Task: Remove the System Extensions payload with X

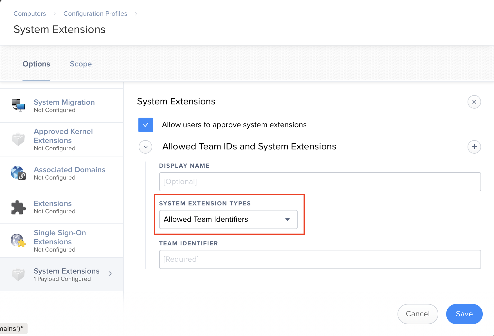Action: pyautogui.click(x=474, y=102)
